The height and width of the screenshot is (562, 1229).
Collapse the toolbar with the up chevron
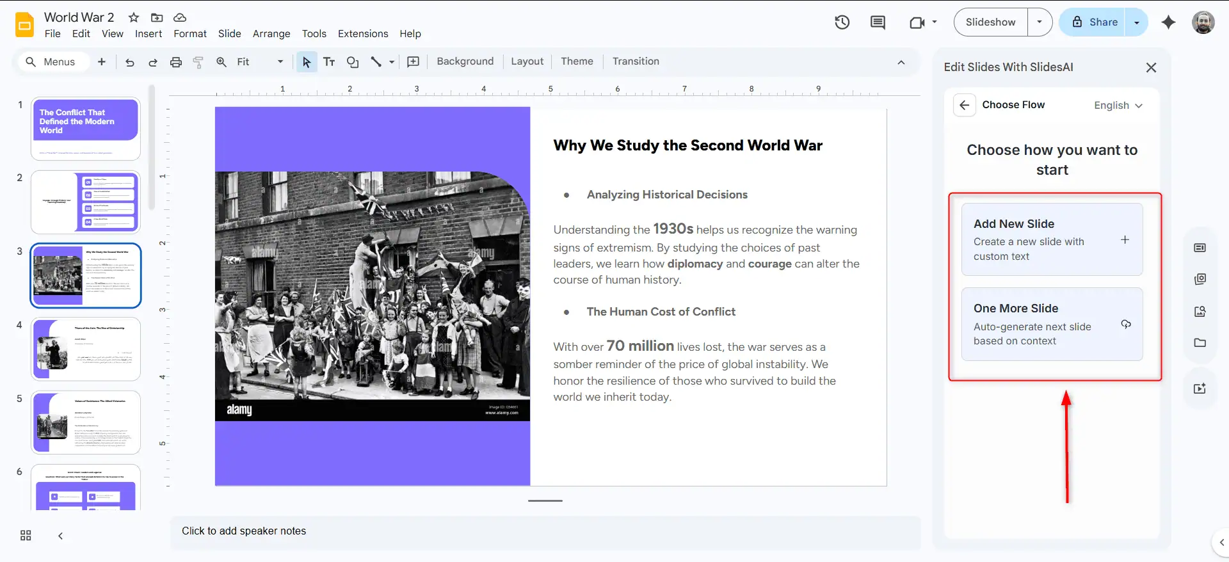pyautogui.click(x=901, y=62)
